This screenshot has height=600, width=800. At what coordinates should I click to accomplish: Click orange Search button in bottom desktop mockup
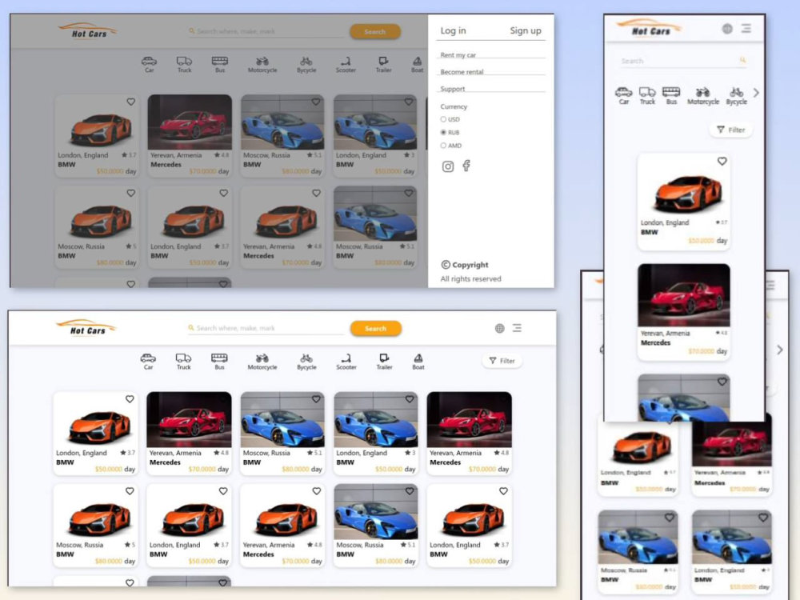[375, 329]
